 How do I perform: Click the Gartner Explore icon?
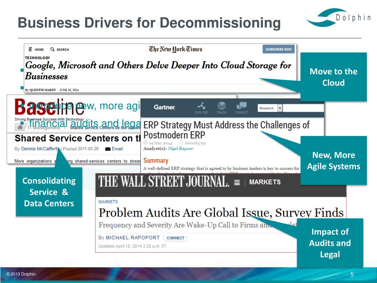[x=201, y=106]
